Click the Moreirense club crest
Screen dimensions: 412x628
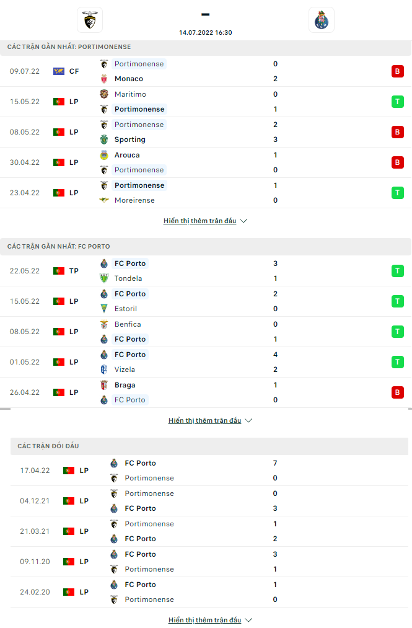coord(103,200)
